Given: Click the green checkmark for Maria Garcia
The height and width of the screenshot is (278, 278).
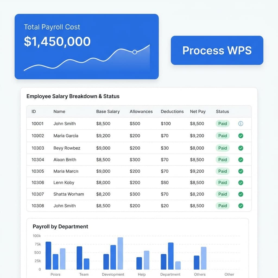Looking at the screenshot, I should click(241, 136).
